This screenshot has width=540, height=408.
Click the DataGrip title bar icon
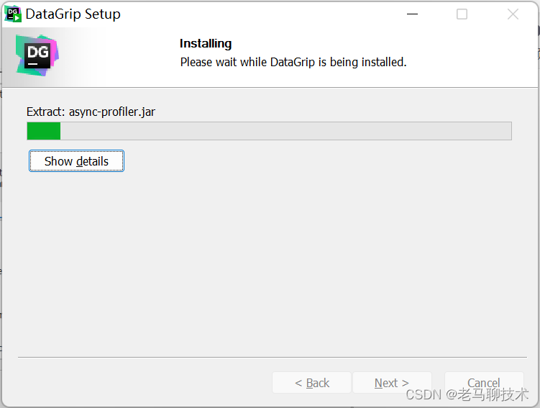pyautogui.click(x=13, y=14)
